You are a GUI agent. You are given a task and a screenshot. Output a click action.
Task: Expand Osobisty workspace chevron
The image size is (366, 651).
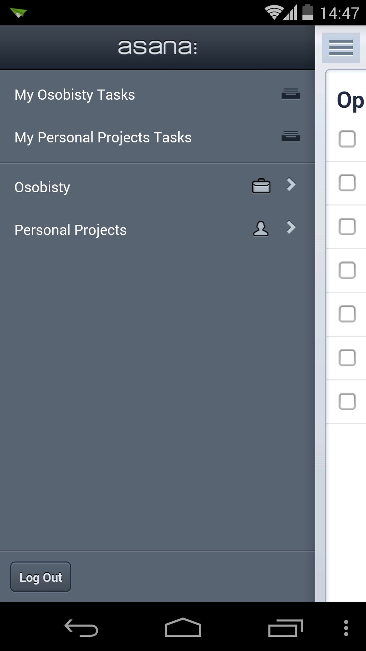point(291,185)
